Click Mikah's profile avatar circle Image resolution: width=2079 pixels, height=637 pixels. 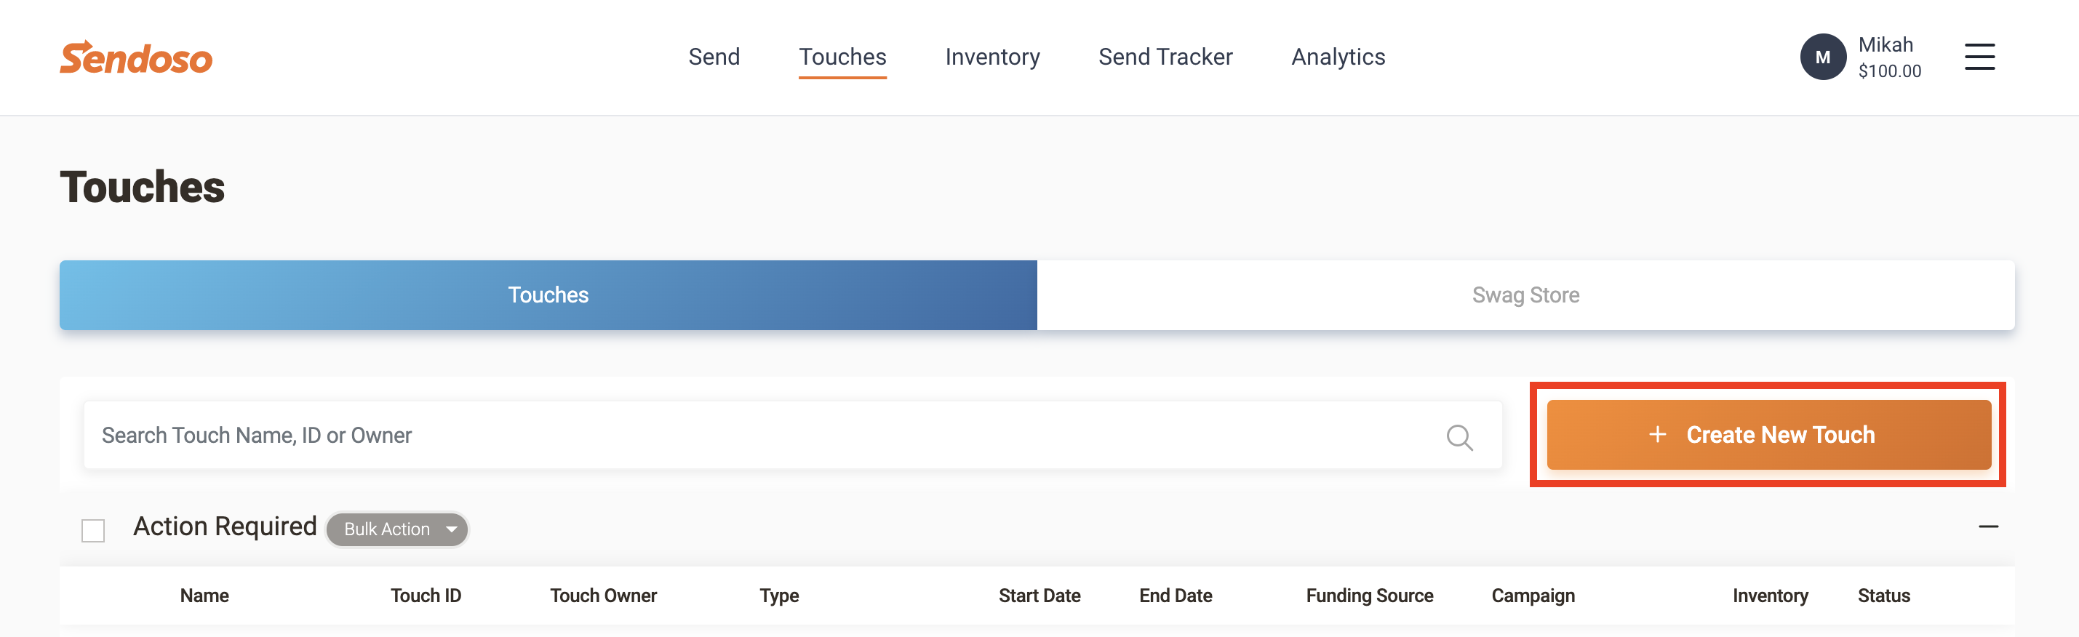pos(1822,57)
